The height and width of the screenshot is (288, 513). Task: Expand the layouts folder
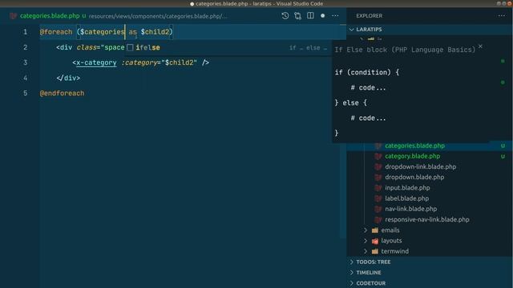(x=391, y=241)
